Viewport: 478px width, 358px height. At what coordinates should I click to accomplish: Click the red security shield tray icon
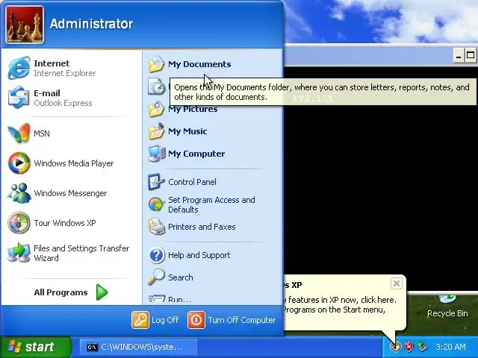point(409,346)
